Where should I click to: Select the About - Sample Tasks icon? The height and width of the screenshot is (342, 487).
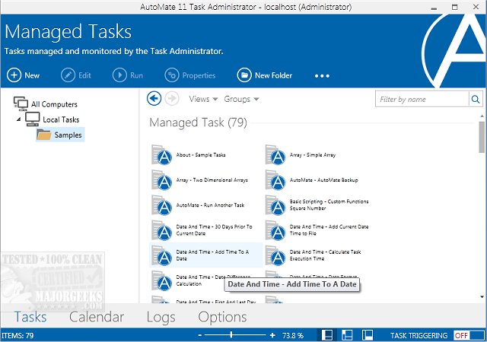coord(161,154)
